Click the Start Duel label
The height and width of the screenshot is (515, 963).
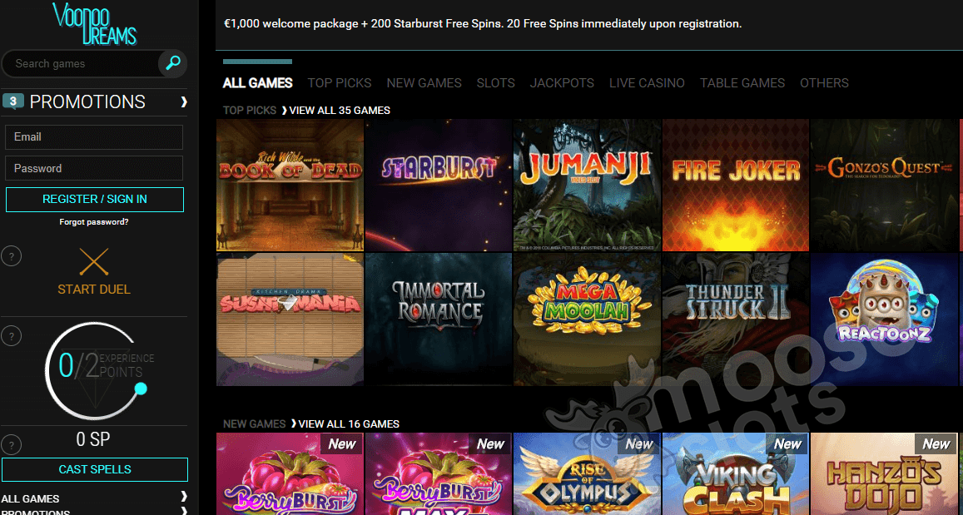click(x=94, y=289)
